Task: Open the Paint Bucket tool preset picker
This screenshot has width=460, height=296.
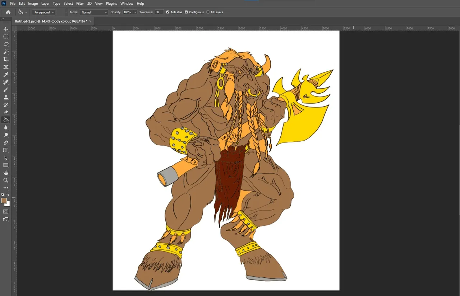Action: click(x=23, y=12)
